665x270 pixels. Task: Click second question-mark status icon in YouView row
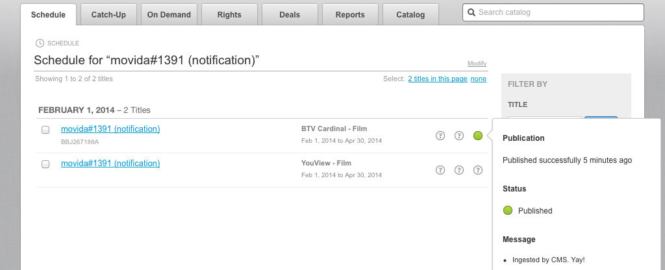click(459, 170)
